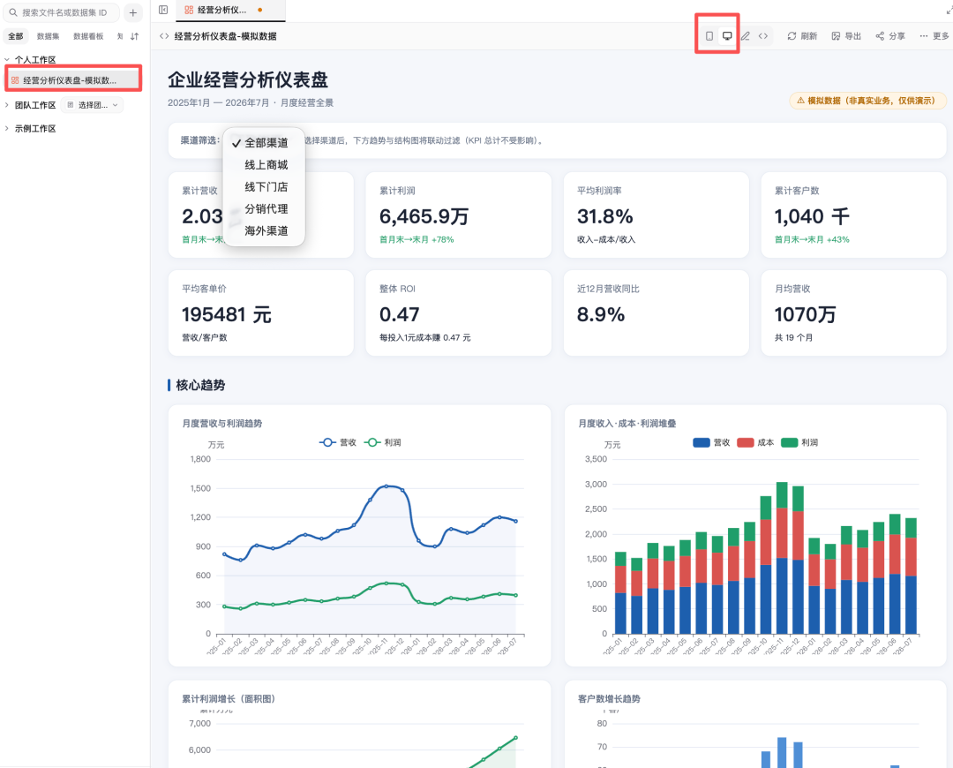Click the code brackets icon before breadcrumb title
953x768 pixels.
(164, 36)
